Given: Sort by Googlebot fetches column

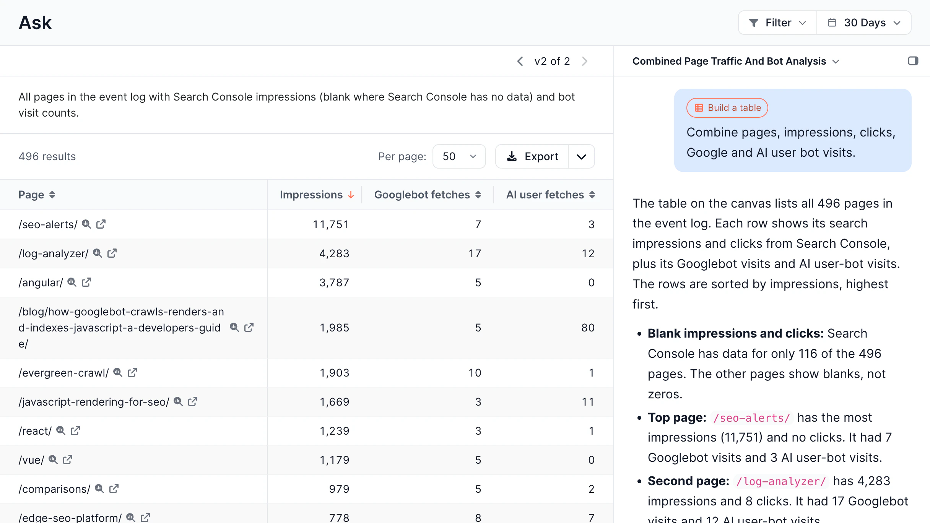Looking at the screenshot, I should click(428, 195).
